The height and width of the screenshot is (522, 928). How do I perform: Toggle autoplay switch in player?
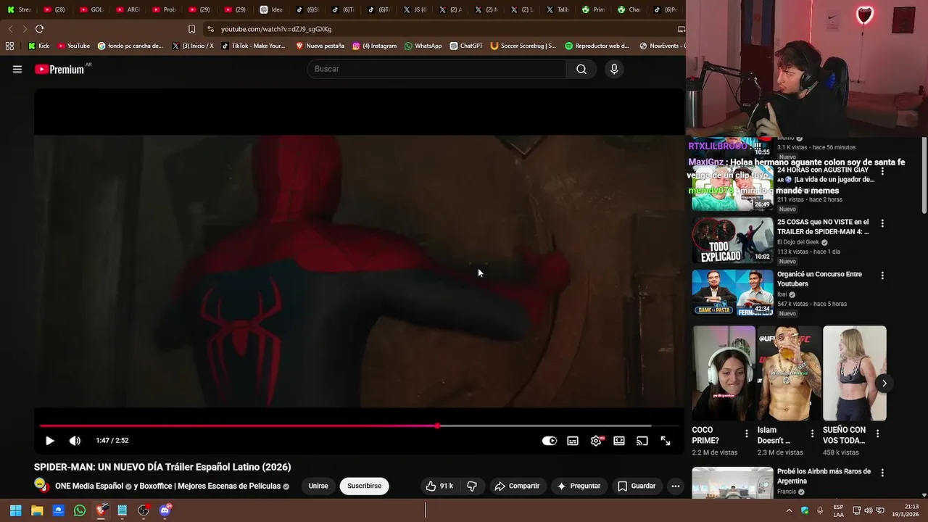tap(550, 441)
